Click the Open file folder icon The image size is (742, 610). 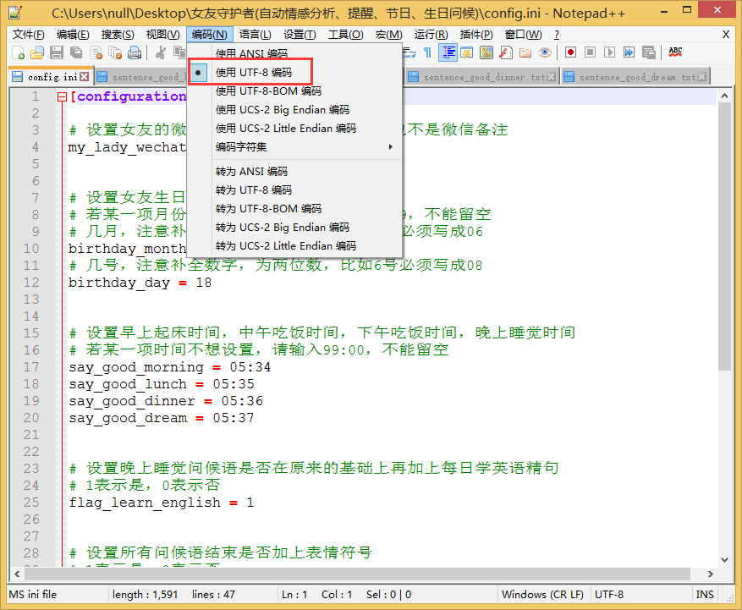tap(37, 52)
